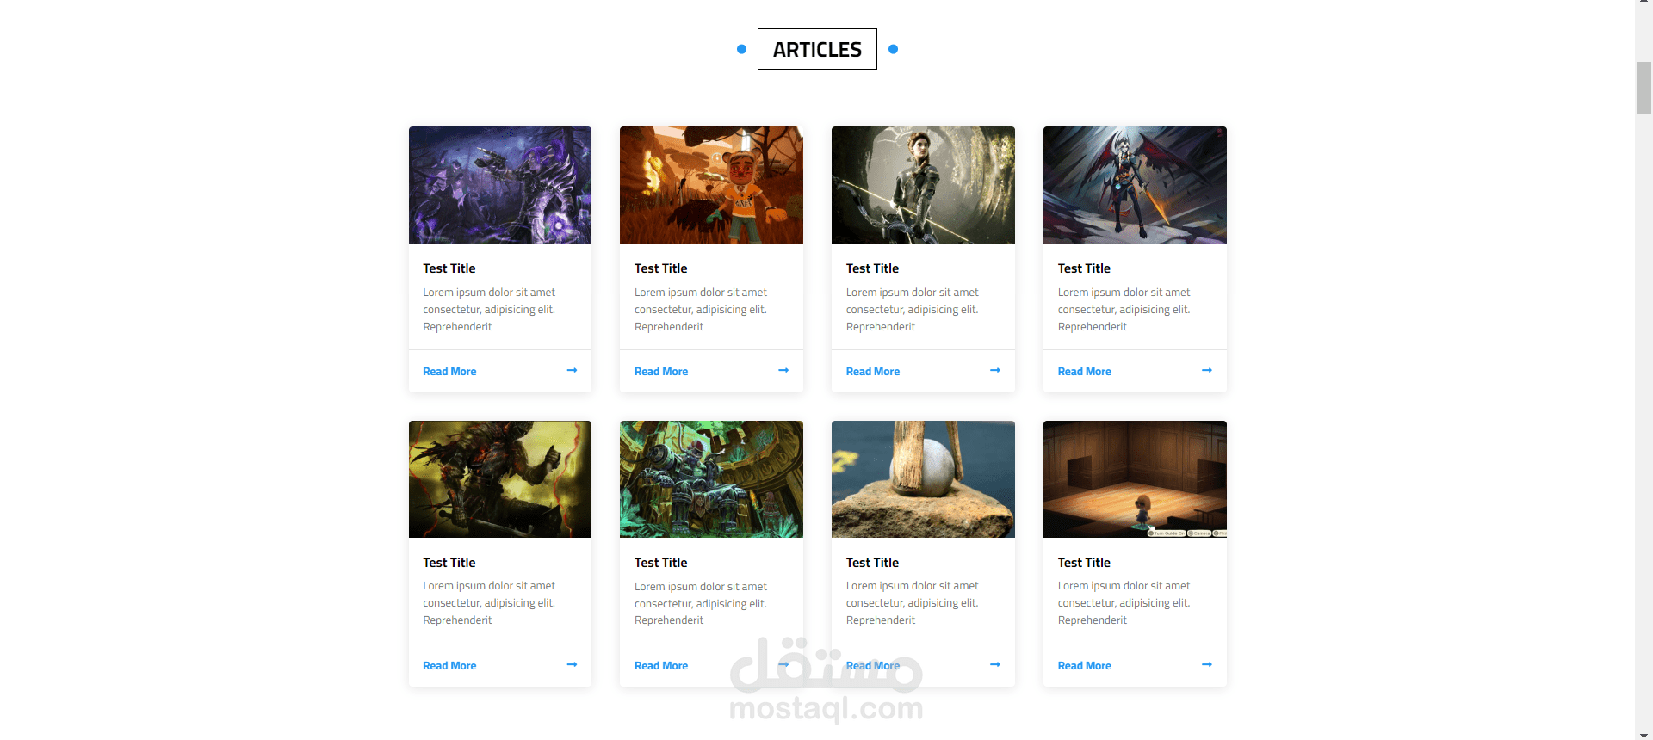Select the green stone statue thumbnail
Image resolution: width=1653 pixels, height=740 pixels.
pyautogui.click(x=711, y=479)
